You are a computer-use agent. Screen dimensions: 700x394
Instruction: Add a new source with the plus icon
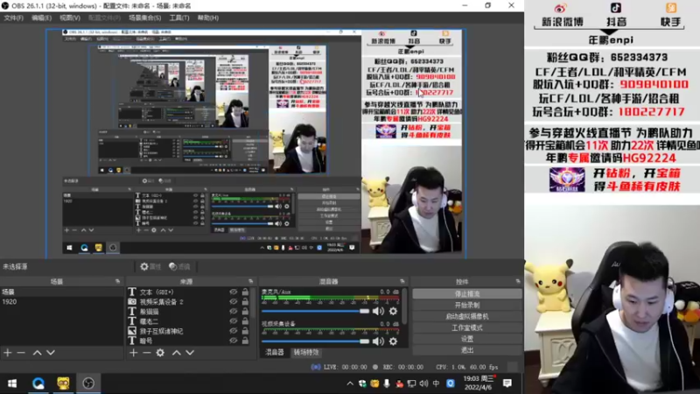click(x=134, y=353)
